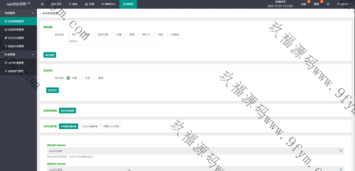Viewport: 355px width, 171px height.
Task: Switch to the 交易 top menu
Action: tap(89, 4)
